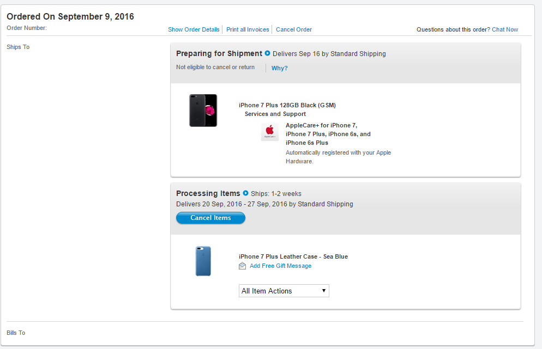Click Add Free Gift Message link
The image size is (542, 349).
[x=280, y=266]
